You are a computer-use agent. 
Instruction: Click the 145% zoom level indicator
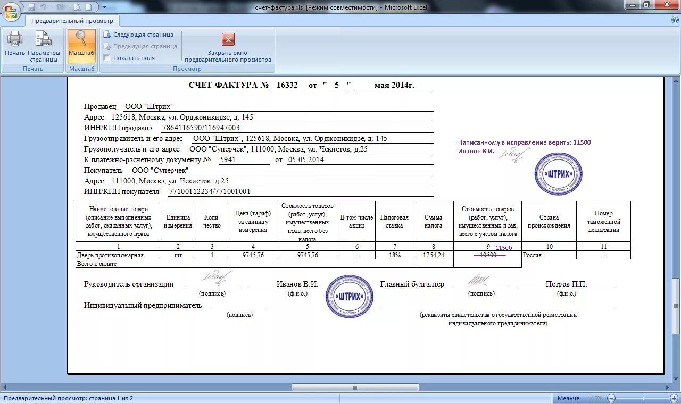tap(594, 398)
